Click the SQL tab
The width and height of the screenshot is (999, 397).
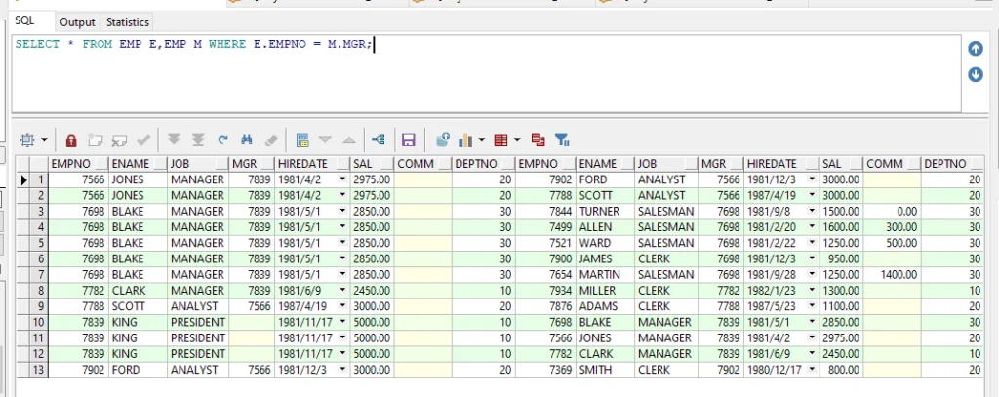(24, 20)
